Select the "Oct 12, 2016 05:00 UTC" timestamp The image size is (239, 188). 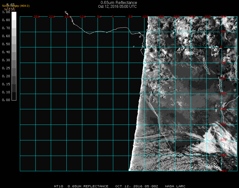(x=117, y=7)
